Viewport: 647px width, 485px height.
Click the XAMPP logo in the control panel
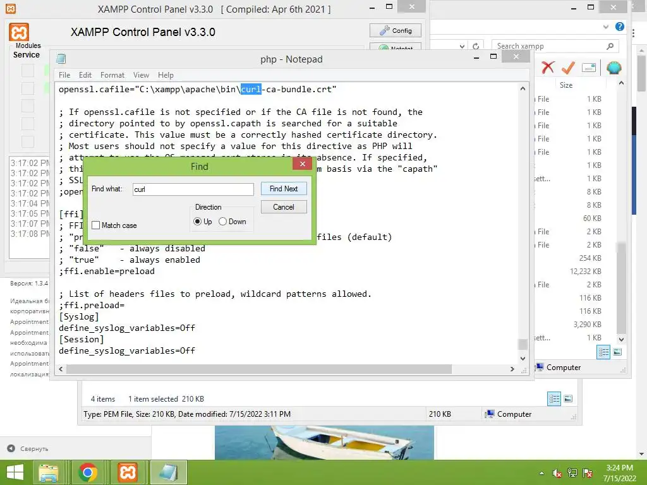pos(19,32)
